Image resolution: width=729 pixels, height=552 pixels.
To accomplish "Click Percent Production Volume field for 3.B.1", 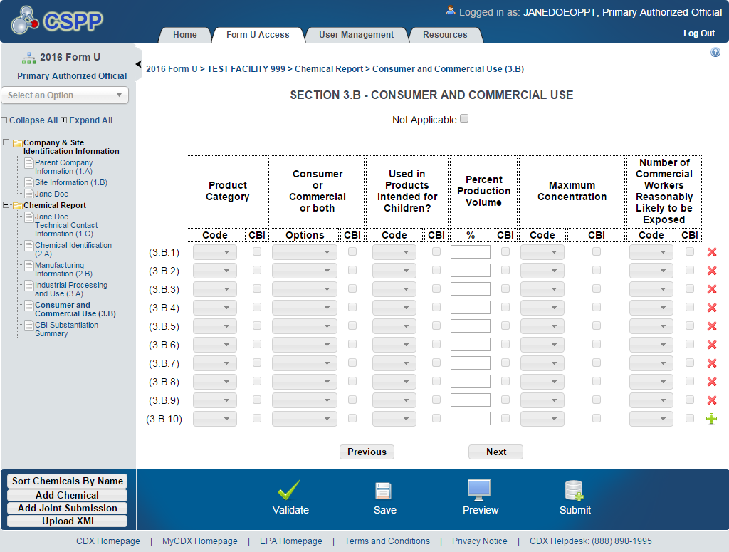I will 471,252.
